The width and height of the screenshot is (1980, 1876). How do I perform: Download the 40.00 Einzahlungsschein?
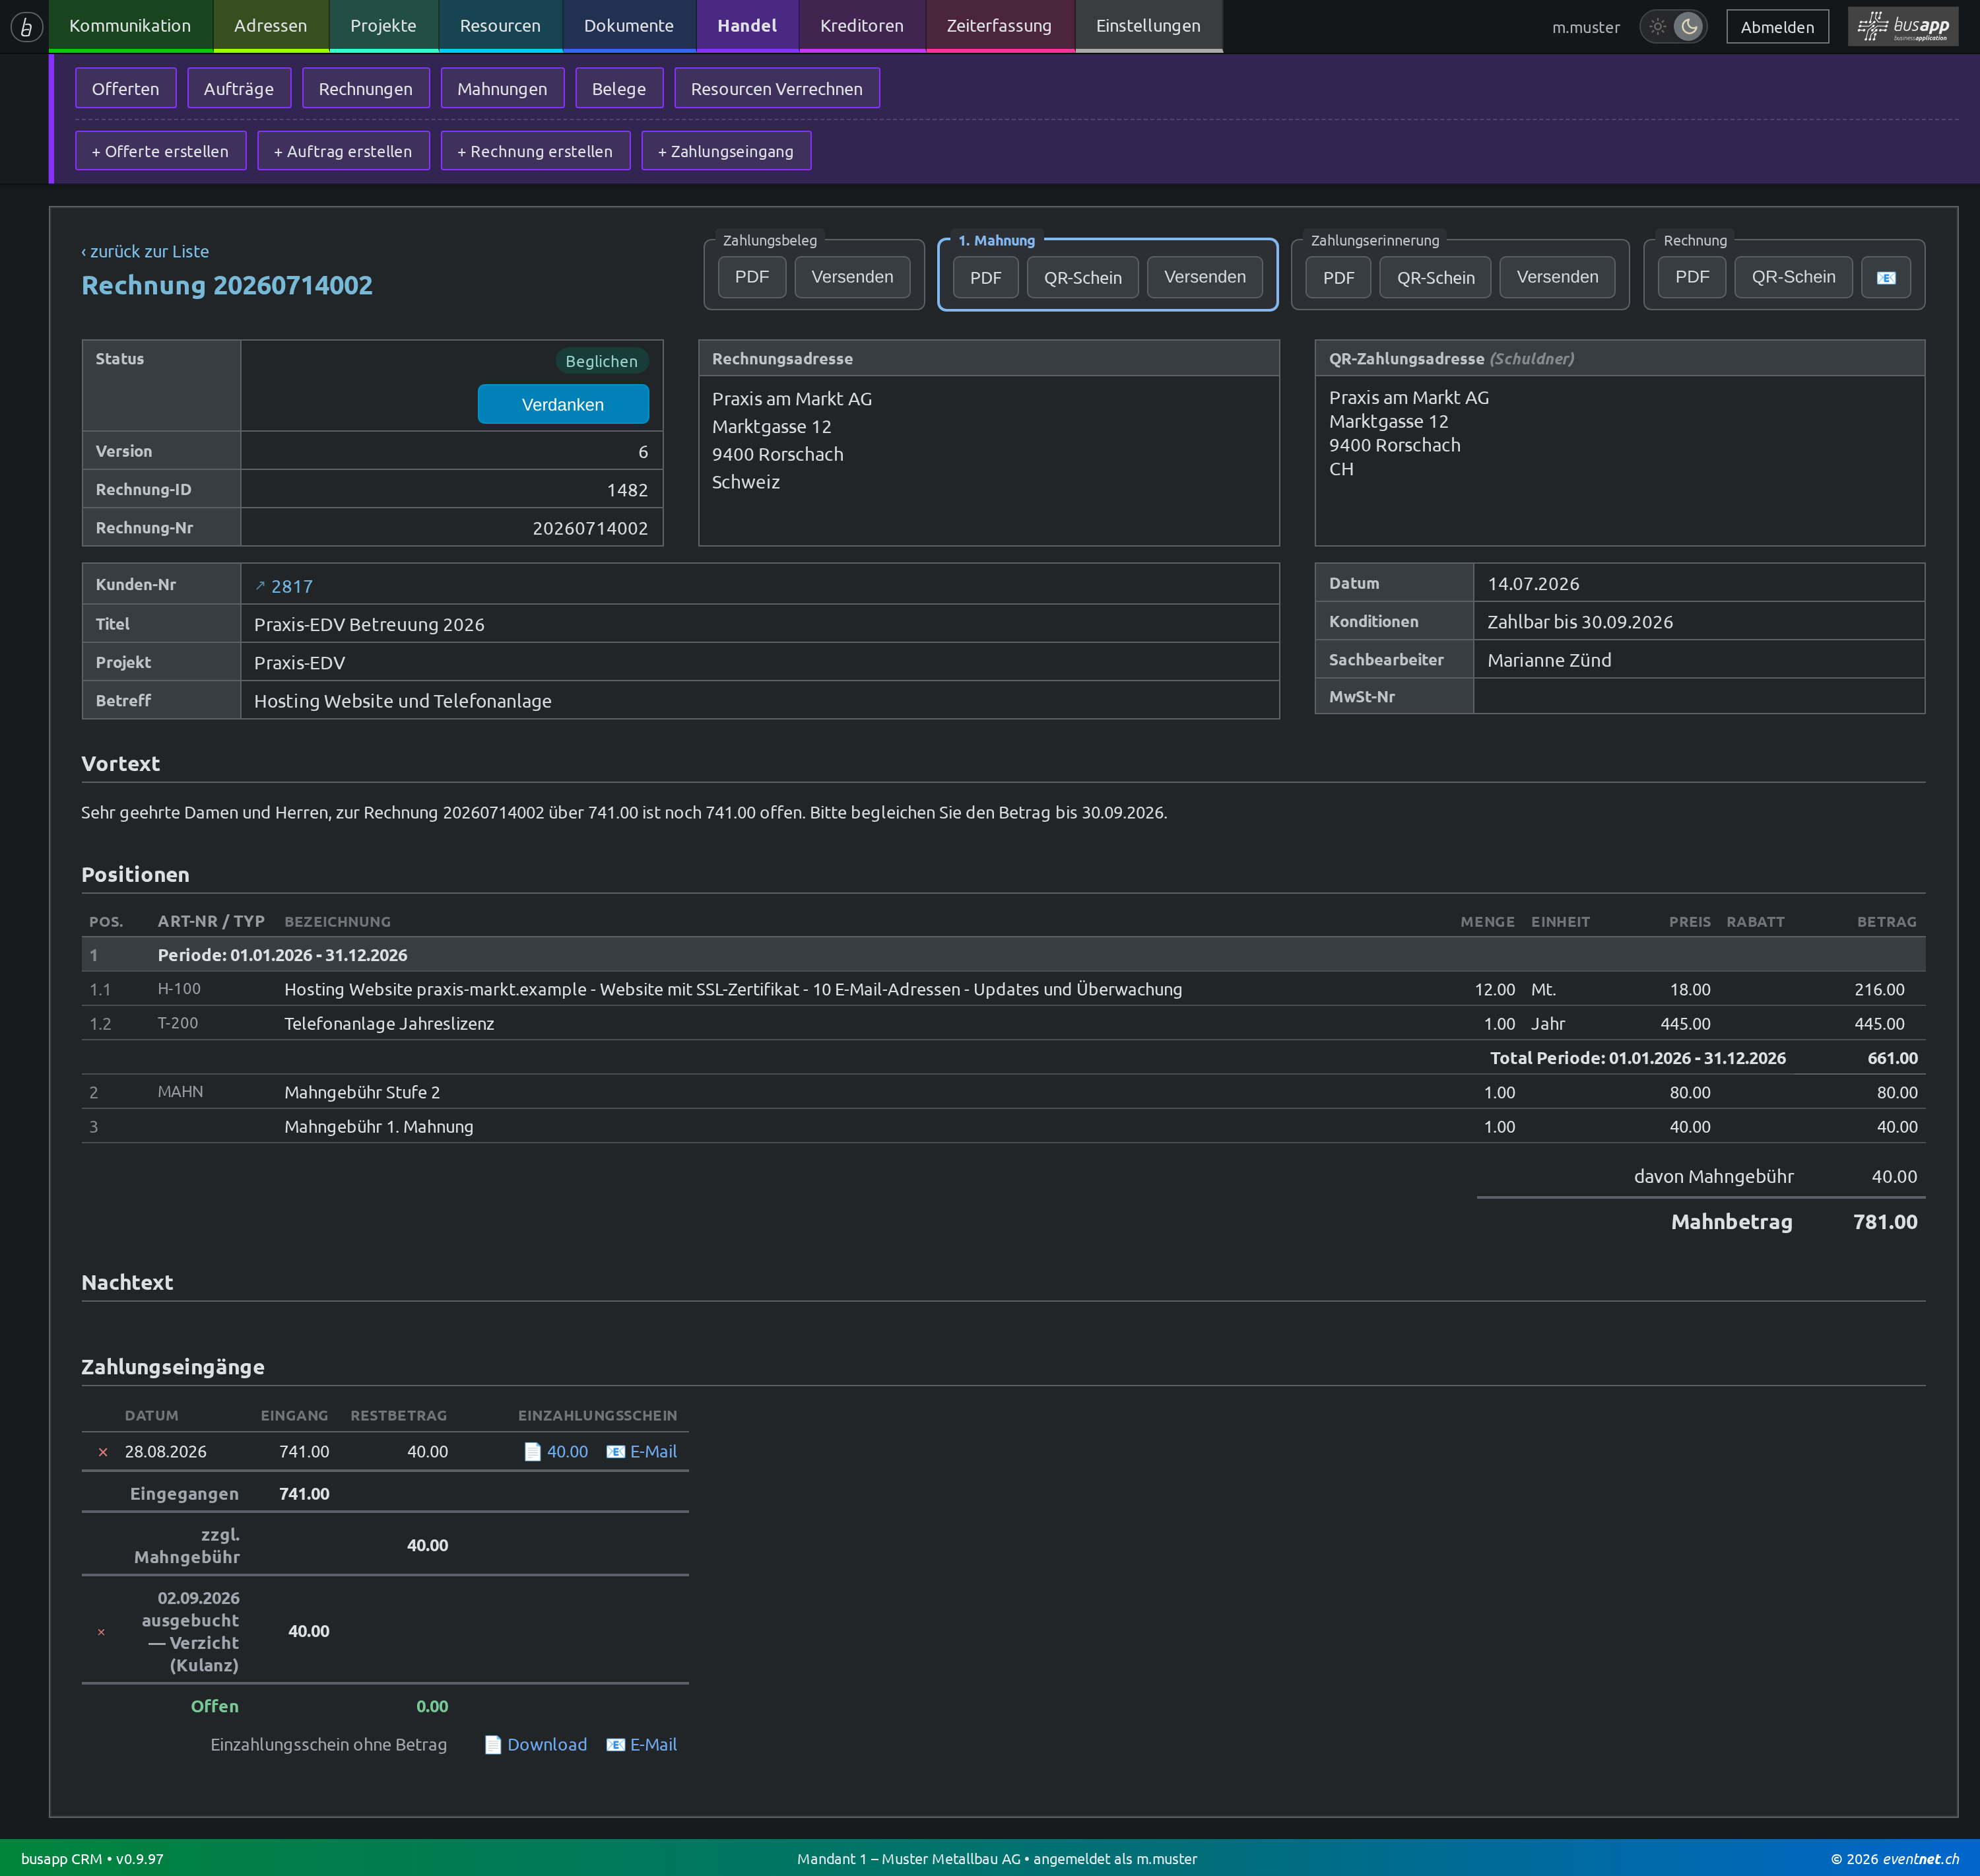556,1452
